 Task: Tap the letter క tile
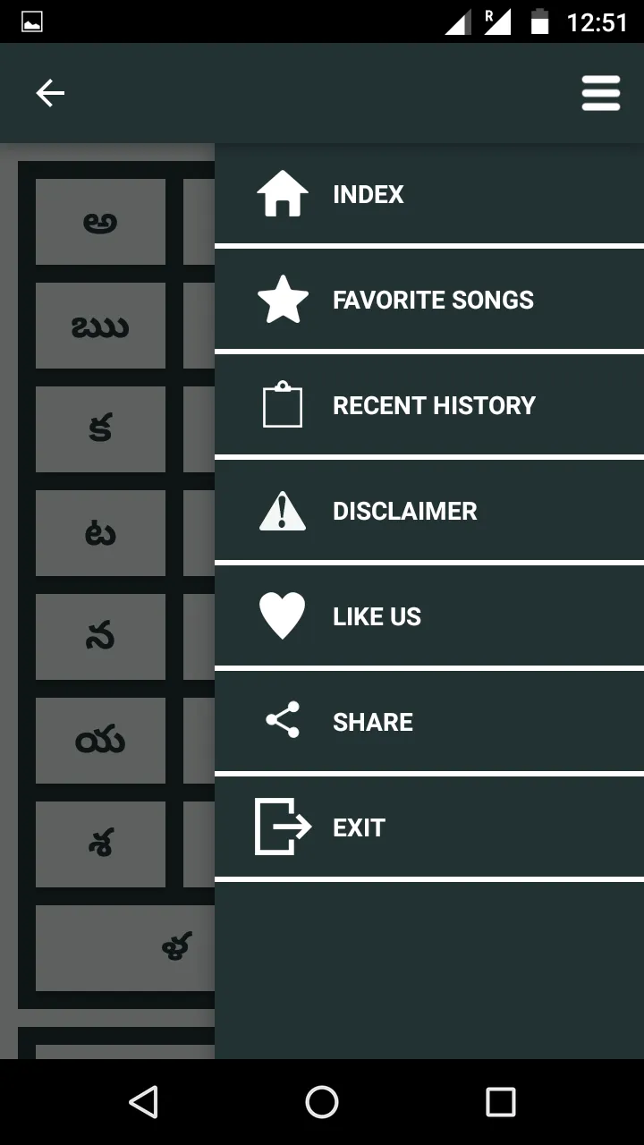pos(100,429)
